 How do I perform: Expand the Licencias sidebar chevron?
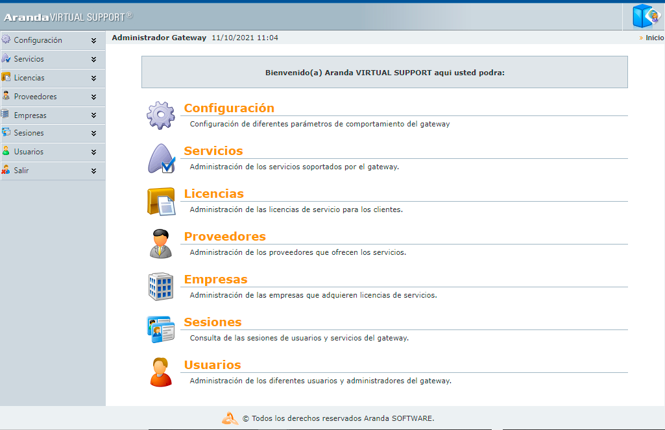click(x=93, y=78)
